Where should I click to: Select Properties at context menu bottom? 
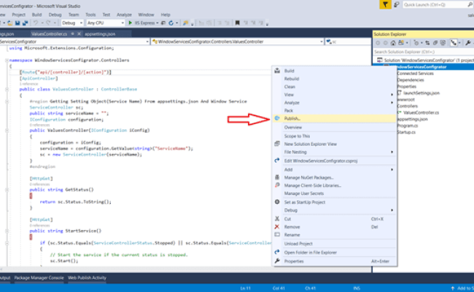tap(334, 261)
